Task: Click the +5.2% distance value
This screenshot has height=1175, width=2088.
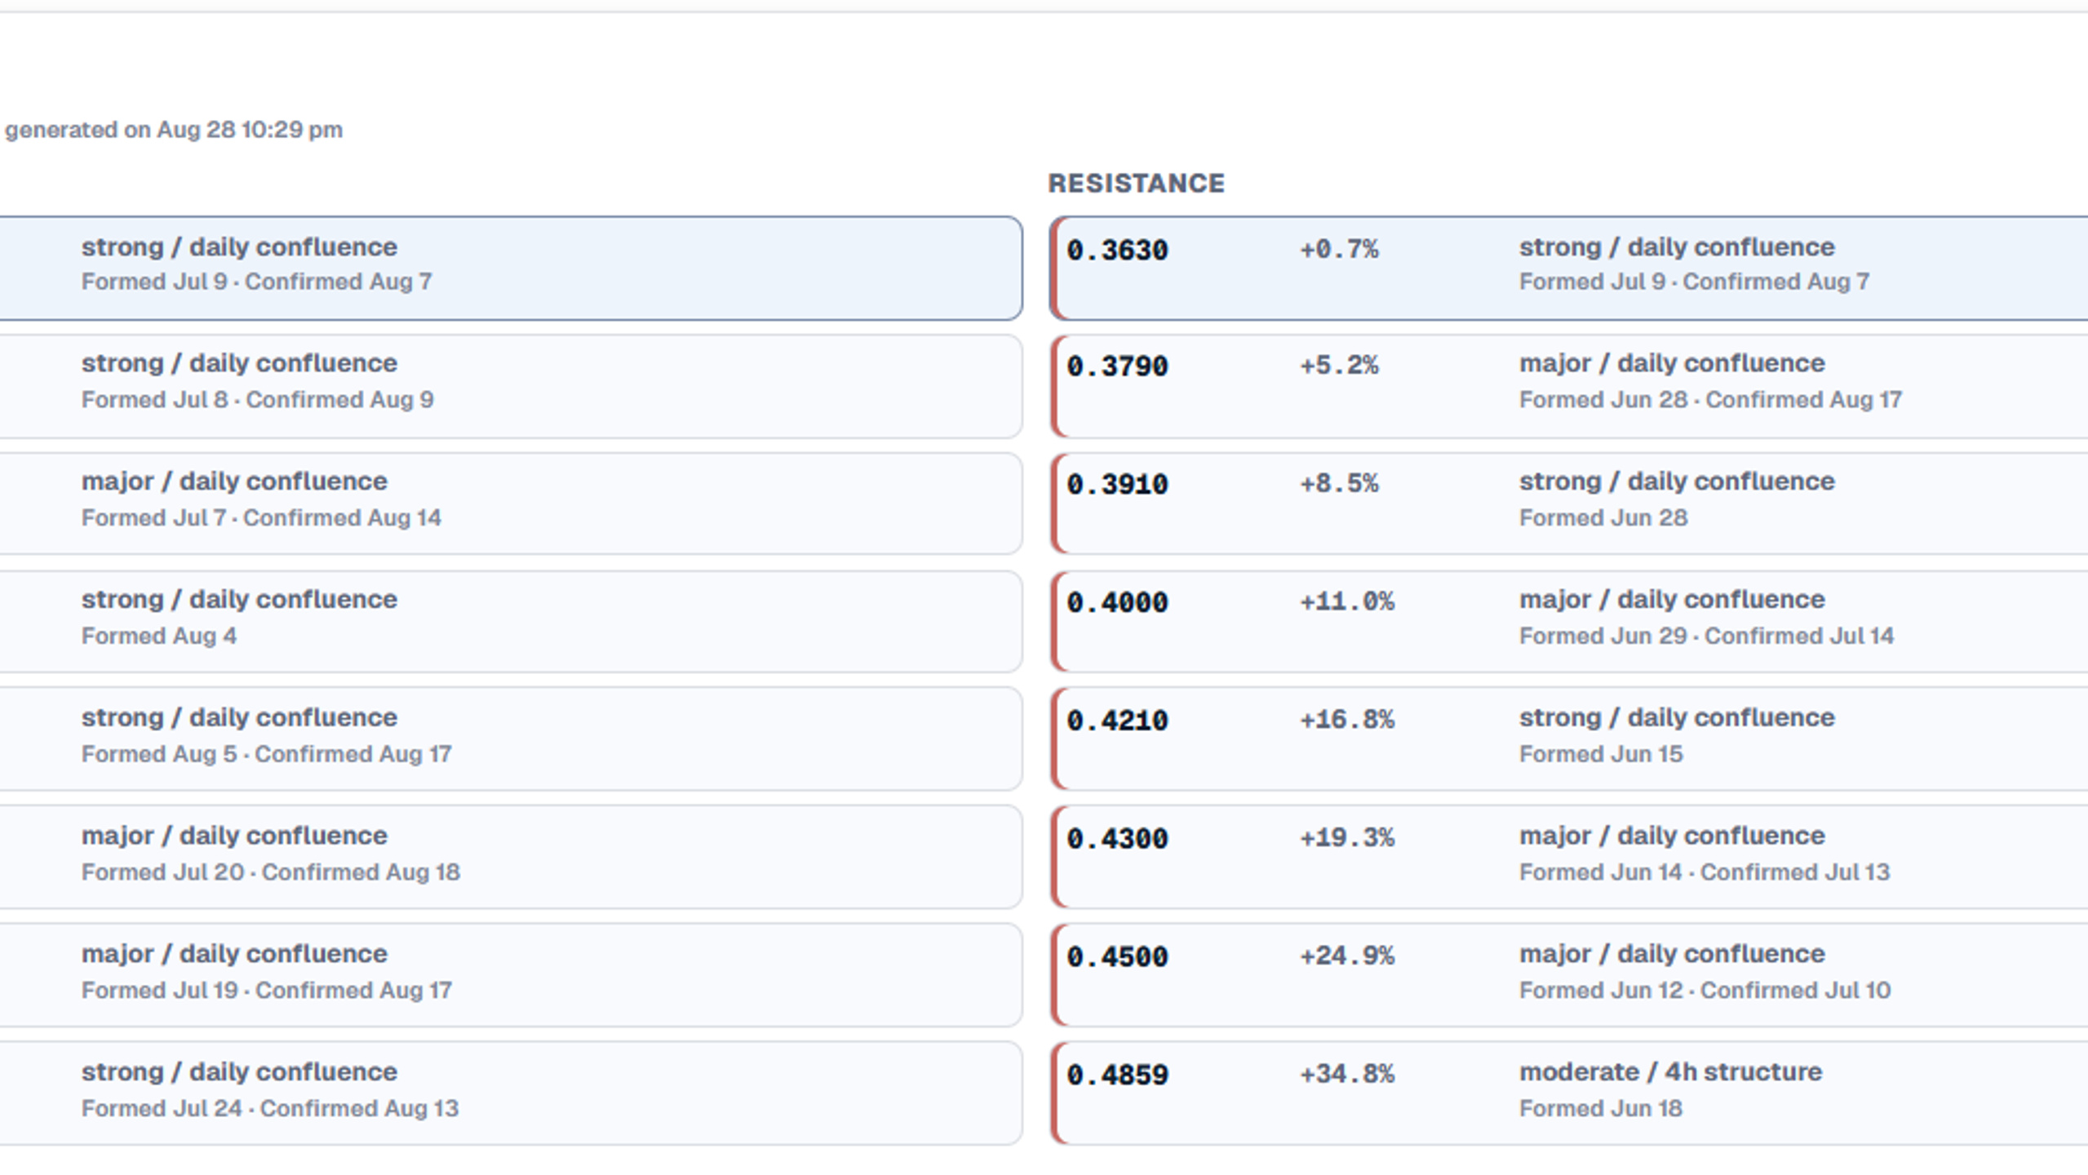Action: click(1339, 365)
